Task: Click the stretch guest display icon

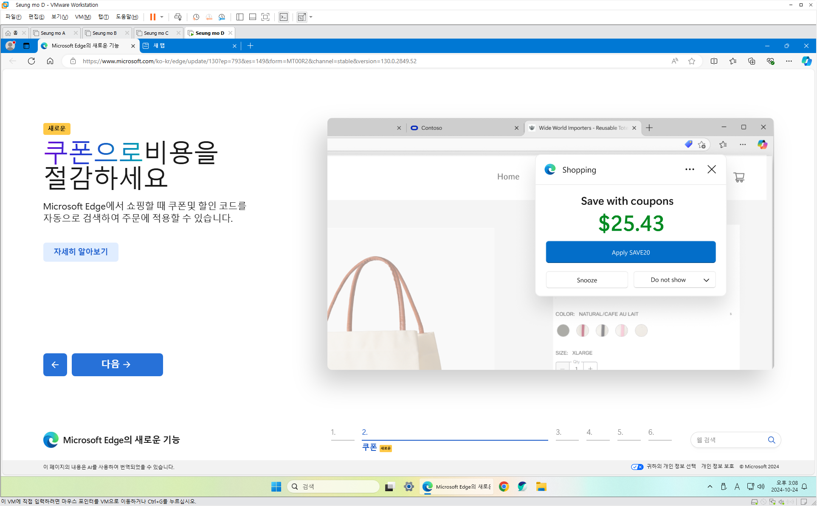Action: pyautogui.click(x=301, y=17)
